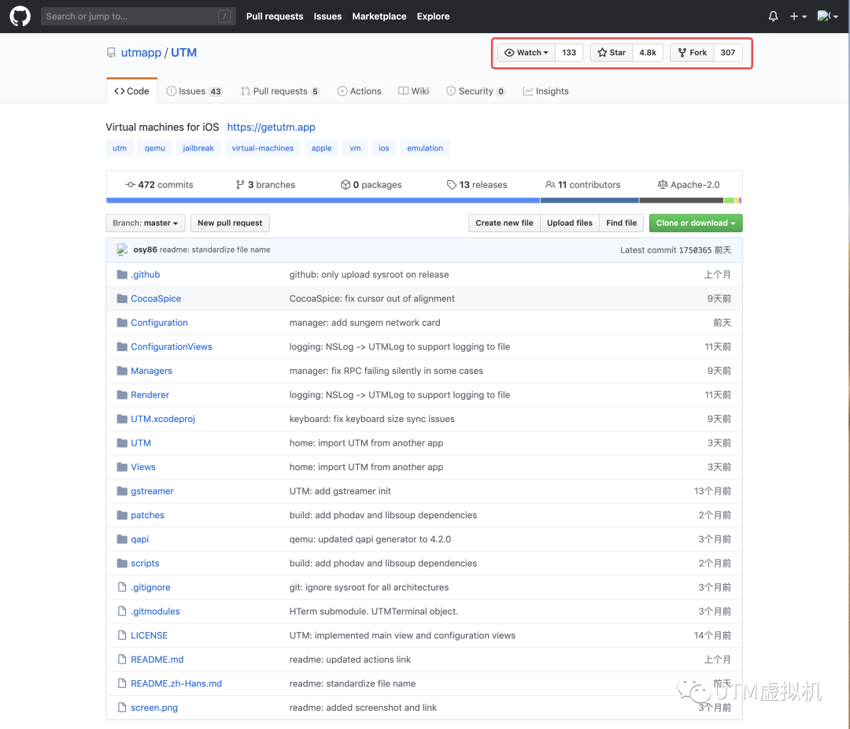The width and height of the screenshot is (850, 729).
Task: Click the Upload files button
Action: pyautogui.click(x=570, y=223)
